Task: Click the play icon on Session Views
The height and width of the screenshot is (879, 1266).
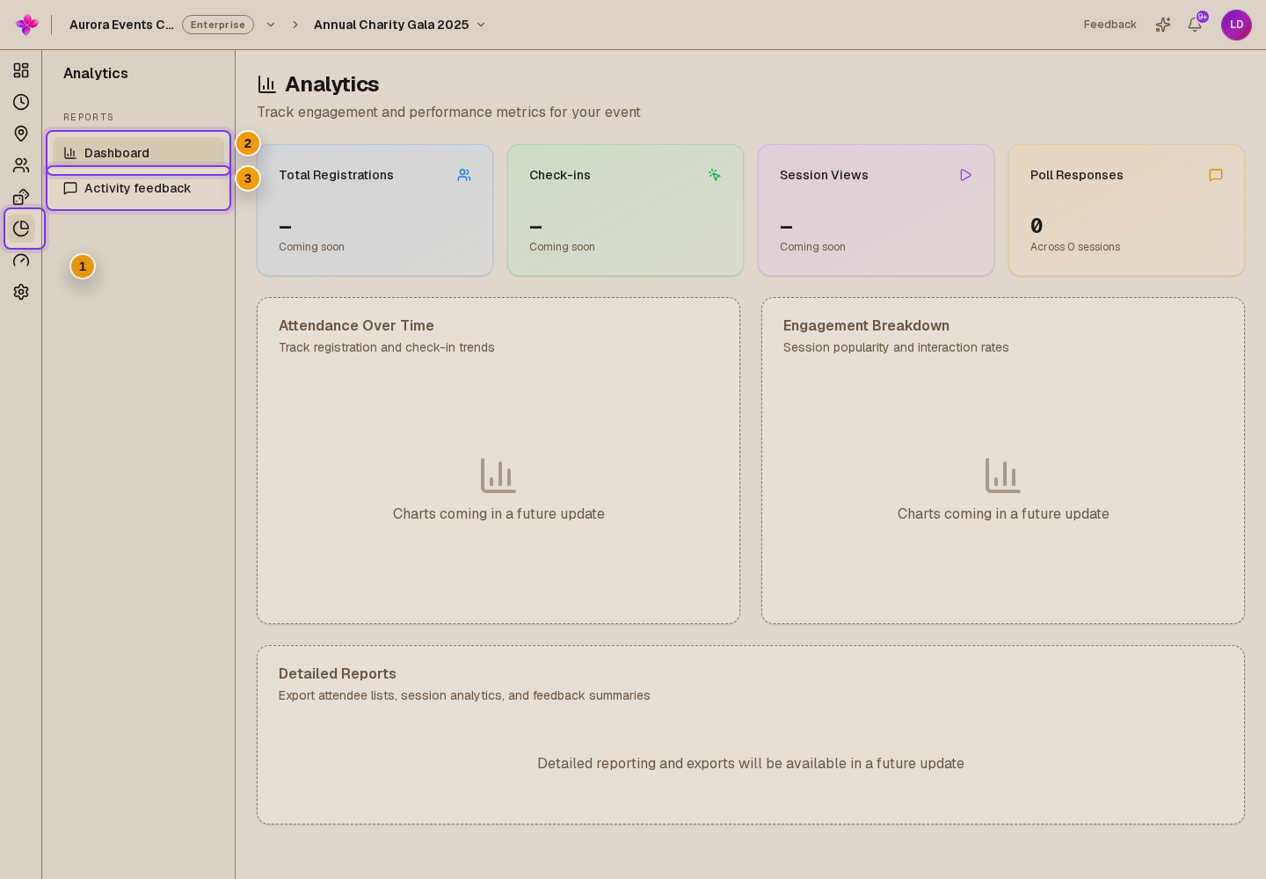Action: (x=965, y=175)
